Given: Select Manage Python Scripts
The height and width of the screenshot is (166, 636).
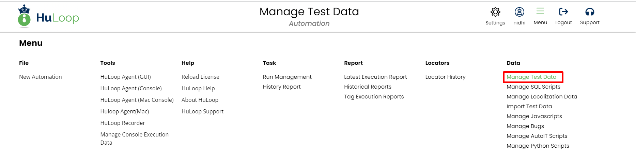Looking at the screenshot, I should click(538, 146).
